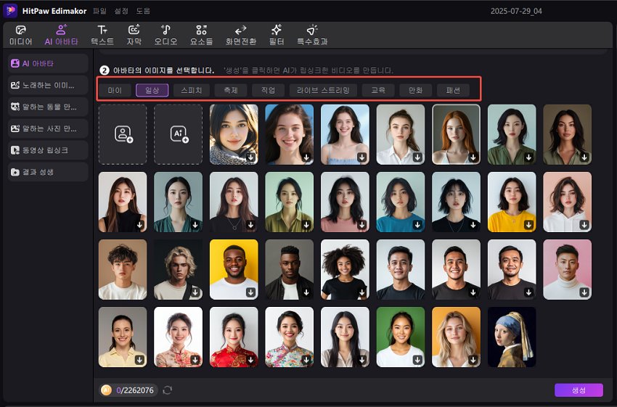Select the curly-haired man on tan background
This screenshot has width=617, height=407.
coord(123,269)
